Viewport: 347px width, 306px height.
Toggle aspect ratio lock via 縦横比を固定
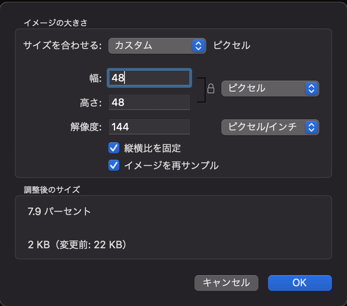click(x=113, y=148)
